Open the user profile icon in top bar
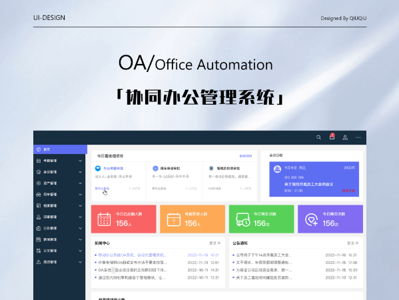 (x=345, y=137)
